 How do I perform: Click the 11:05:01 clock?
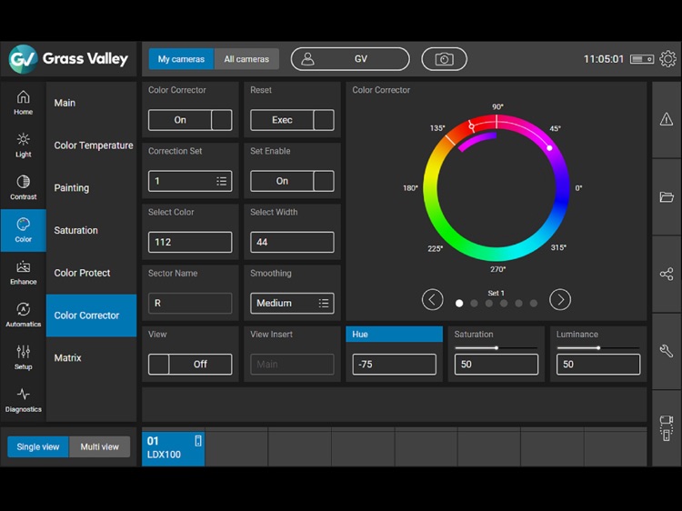[x=603, y=59]
